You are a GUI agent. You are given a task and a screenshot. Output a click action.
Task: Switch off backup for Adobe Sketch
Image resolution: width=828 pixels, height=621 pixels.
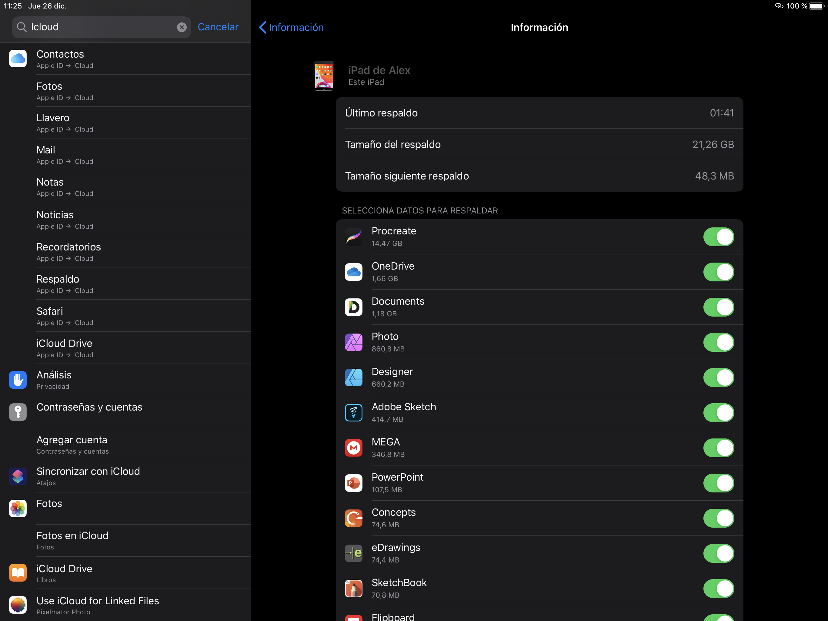718,413
